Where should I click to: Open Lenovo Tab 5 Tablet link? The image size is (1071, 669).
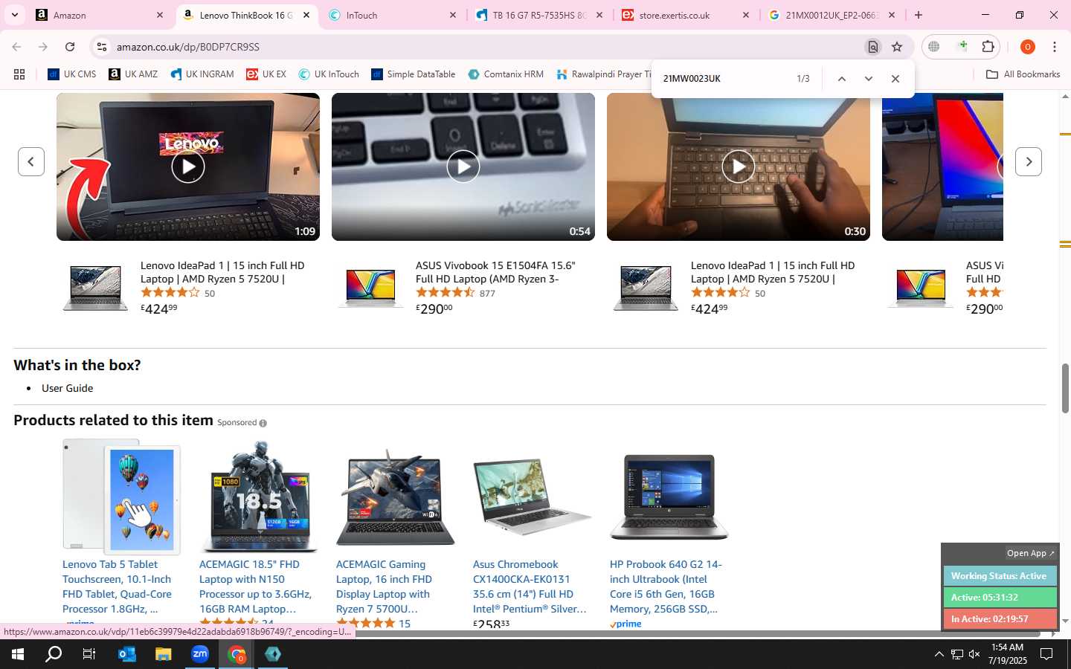click(x=117, y=586)
